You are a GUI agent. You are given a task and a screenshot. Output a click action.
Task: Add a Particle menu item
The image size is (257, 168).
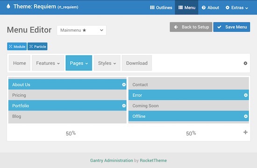coord(37,47)
